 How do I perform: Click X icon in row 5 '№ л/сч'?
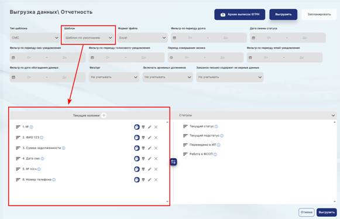click(x=156, y=169)
